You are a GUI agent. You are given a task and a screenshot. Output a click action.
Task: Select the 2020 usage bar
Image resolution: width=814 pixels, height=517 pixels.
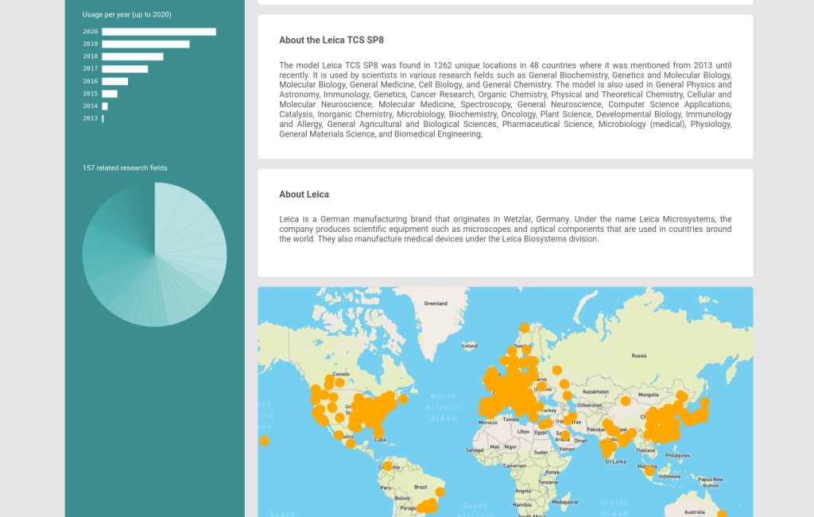click(159, 32)
